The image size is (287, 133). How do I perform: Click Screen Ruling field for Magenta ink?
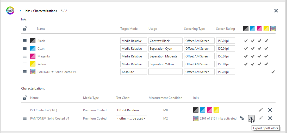(226, 56)
